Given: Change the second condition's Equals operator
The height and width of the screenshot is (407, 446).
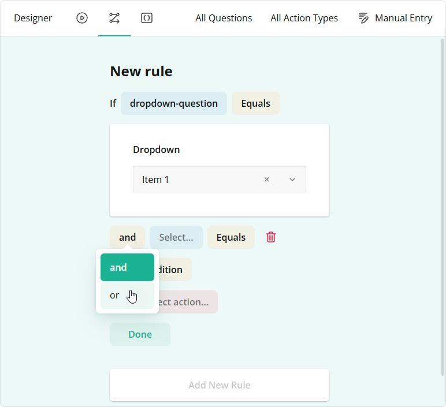Looking at the screenshot, I should pos(231,237).
